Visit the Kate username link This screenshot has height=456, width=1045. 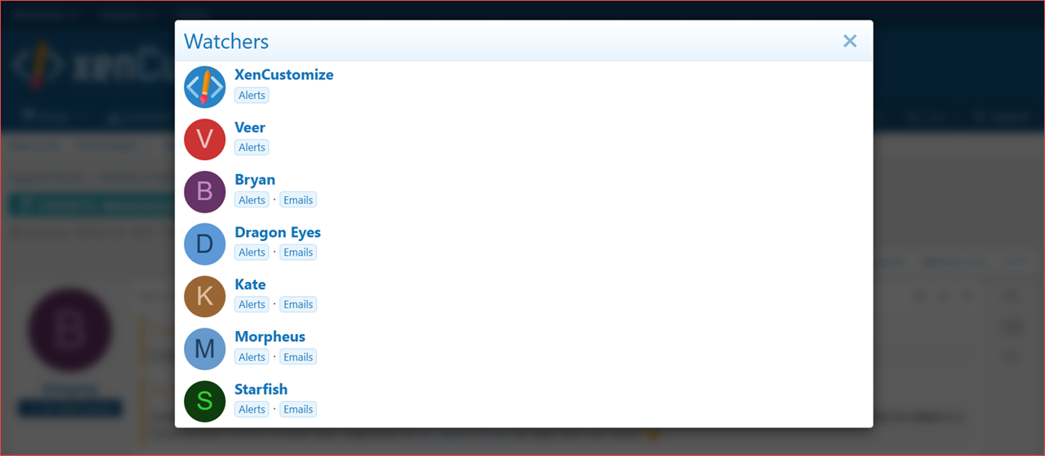tap(250, 284)
